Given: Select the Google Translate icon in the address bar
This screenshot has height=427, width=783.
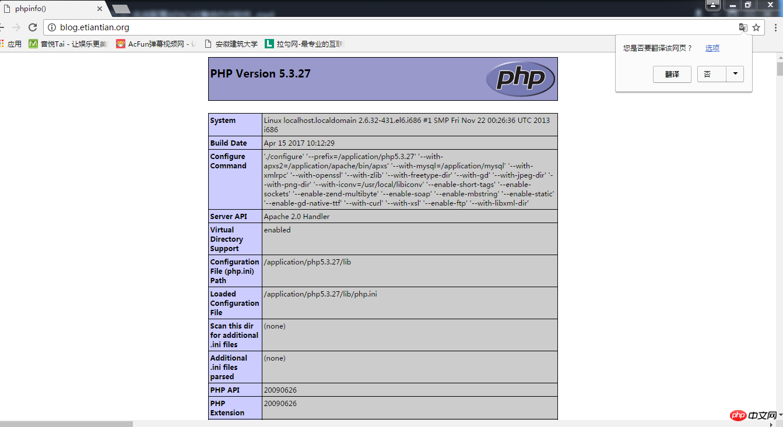Looking at the screenshot, I should (743, 27).
